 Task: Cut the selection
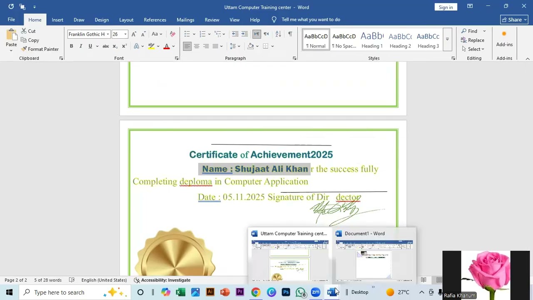[x=28, y=31]
